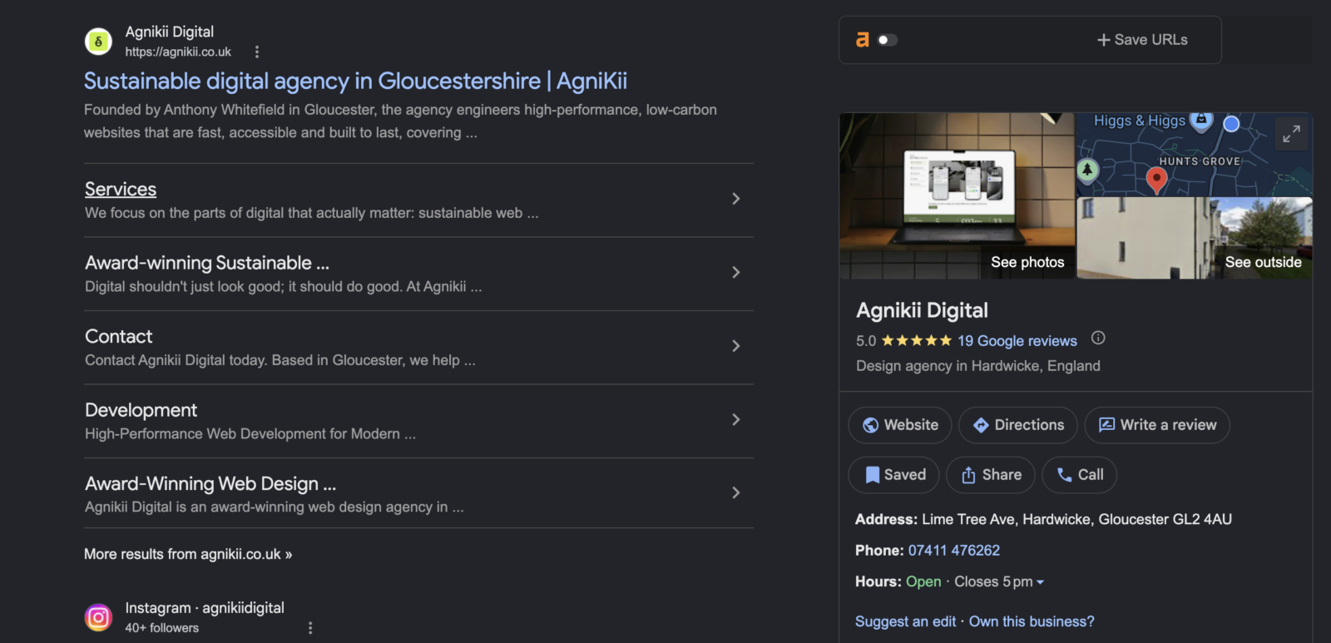Image resolution: width=1331 pixels, height=643 pixels.
Task: Open See photos thumbnail
Action: coord(957,196)
